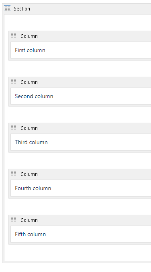Click into the Third column text box
This screenshot has width=151, height=272.
click(x=81, y=142)
